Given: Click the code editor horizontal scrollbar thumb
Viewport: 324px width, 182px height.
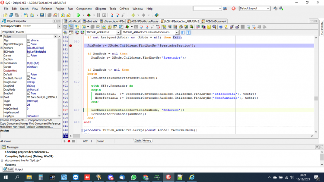Looking at the screenshot, I should click(x=76, y=136).
